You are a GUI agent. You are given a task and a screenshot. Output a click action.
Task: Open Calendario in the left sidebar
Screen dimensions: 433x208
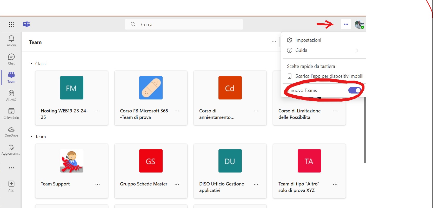(11, 113)
